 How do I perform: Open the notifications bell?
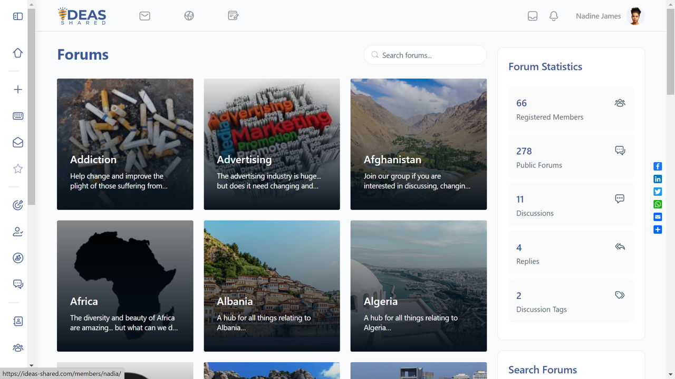tap(554, 16)
